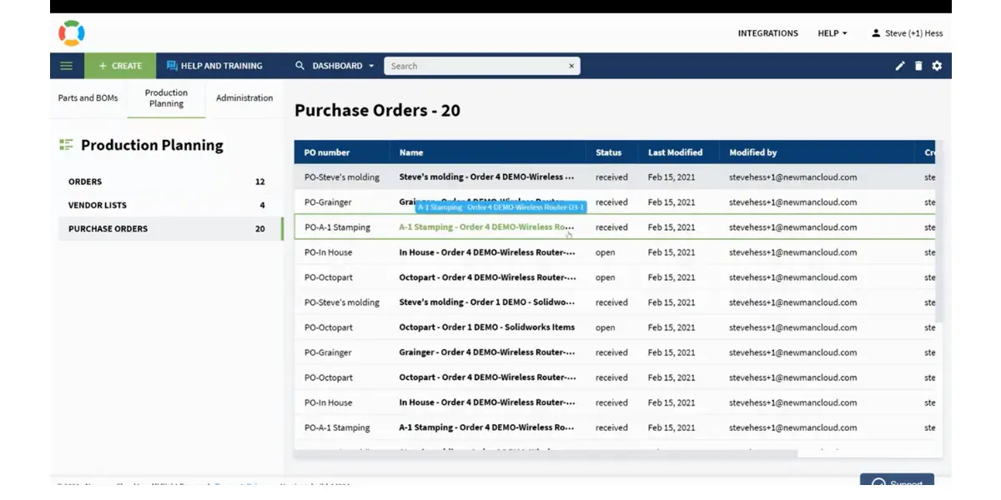Screen dimensions: 1001x500
Task: Click the Help and Training book icon
Action: (172, 66)
